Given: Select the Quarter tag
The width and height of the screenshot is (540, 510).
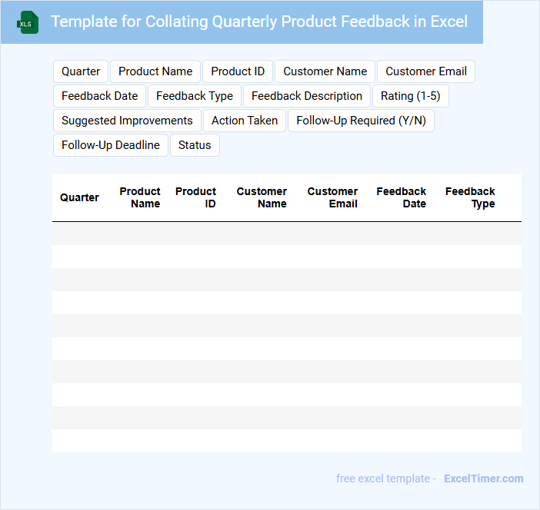Looking at the screenshot, I should (x=81, y=71).
